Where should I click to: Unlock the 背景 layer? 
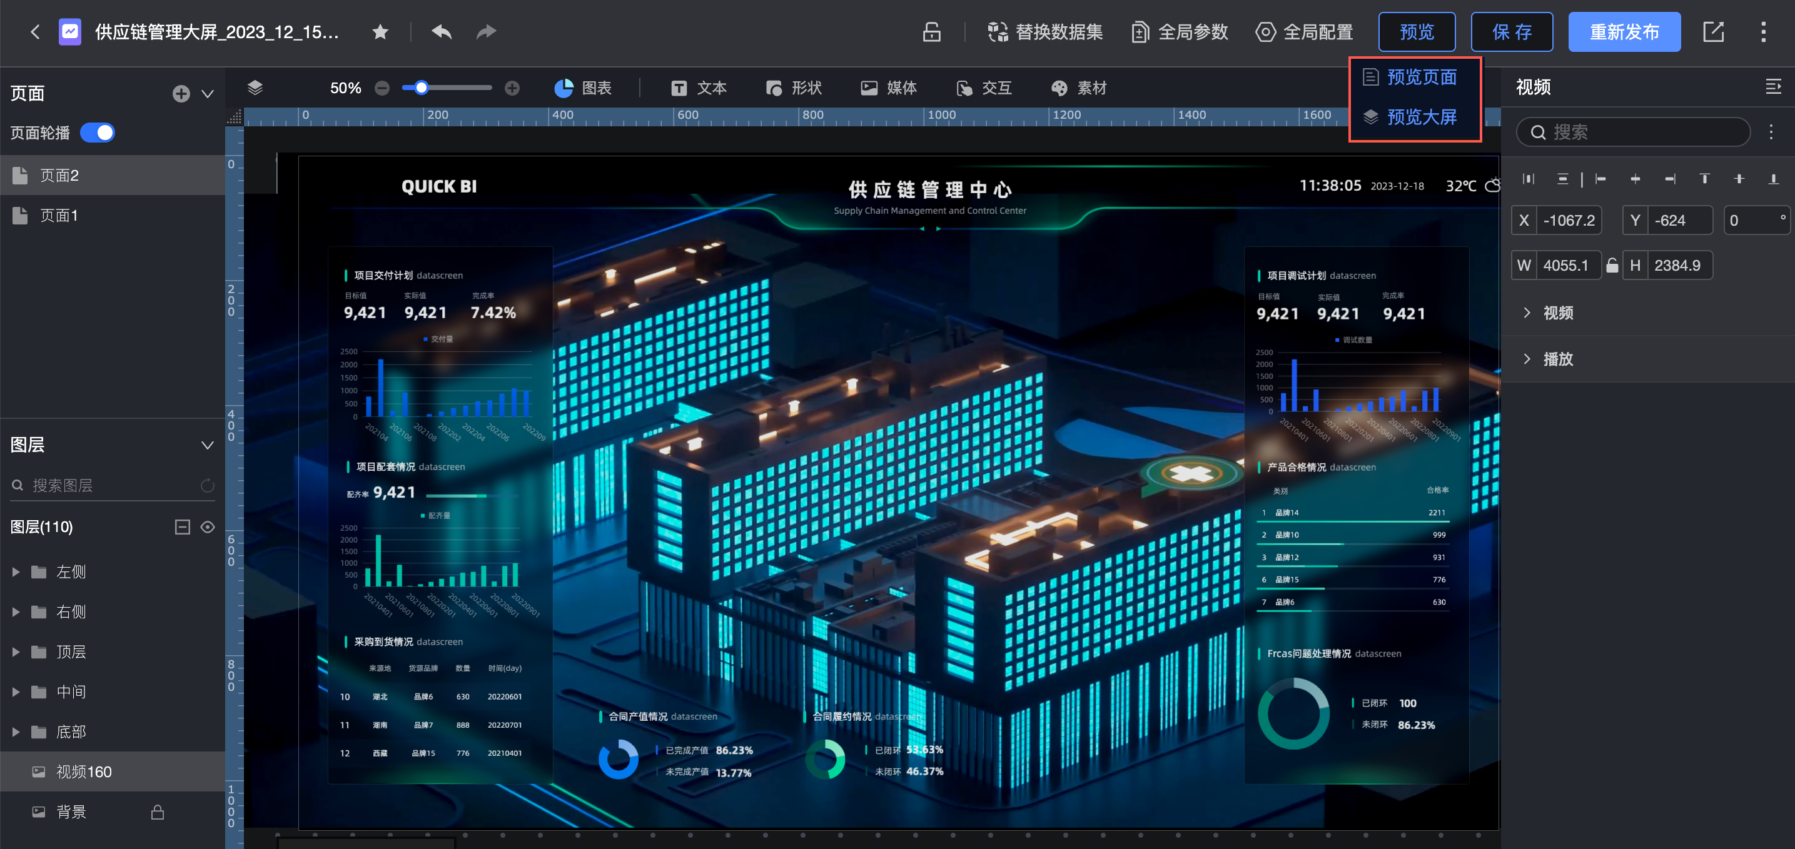(x=158, y=812)
